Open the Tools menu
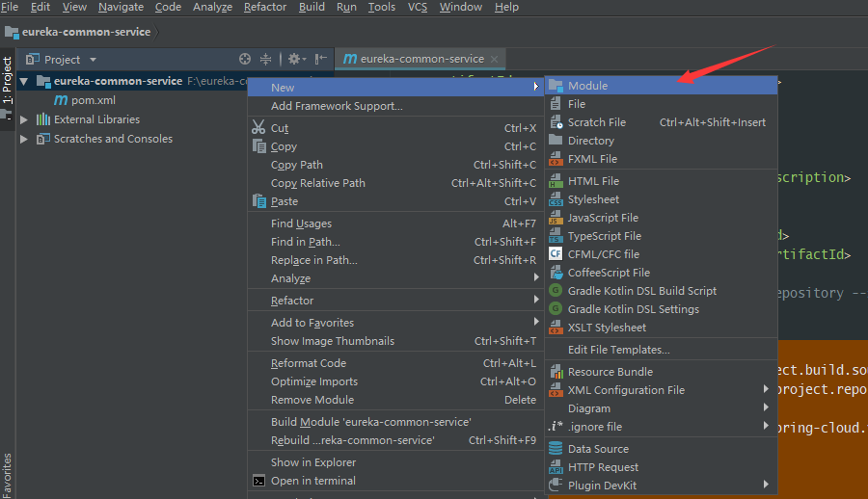This screenshot has width=868, height=499. (382, 7)
